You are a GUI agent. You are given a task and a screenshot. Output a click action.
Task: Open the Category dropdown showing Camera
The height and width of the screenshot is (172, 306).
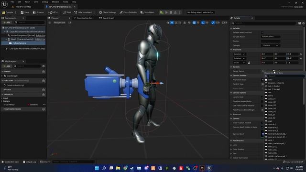(271, 45)
